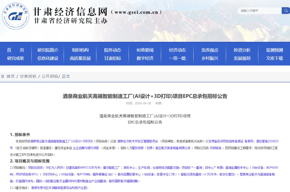The height and width of the screenshot is (192, 290).
Task: Click the blue text 可研报告
Action: (215, 148)
